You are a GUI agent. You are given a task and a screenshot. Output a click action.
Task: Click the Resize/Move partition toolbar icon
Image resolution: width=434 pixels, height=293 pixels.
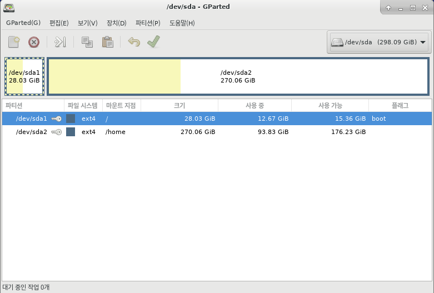[x=60, y=42]
